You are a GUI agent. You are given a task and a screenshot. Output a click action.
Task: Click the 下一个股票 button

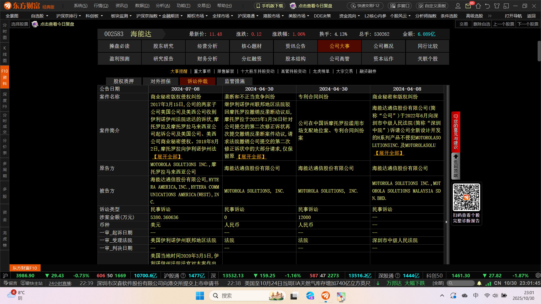pos(528,24)
